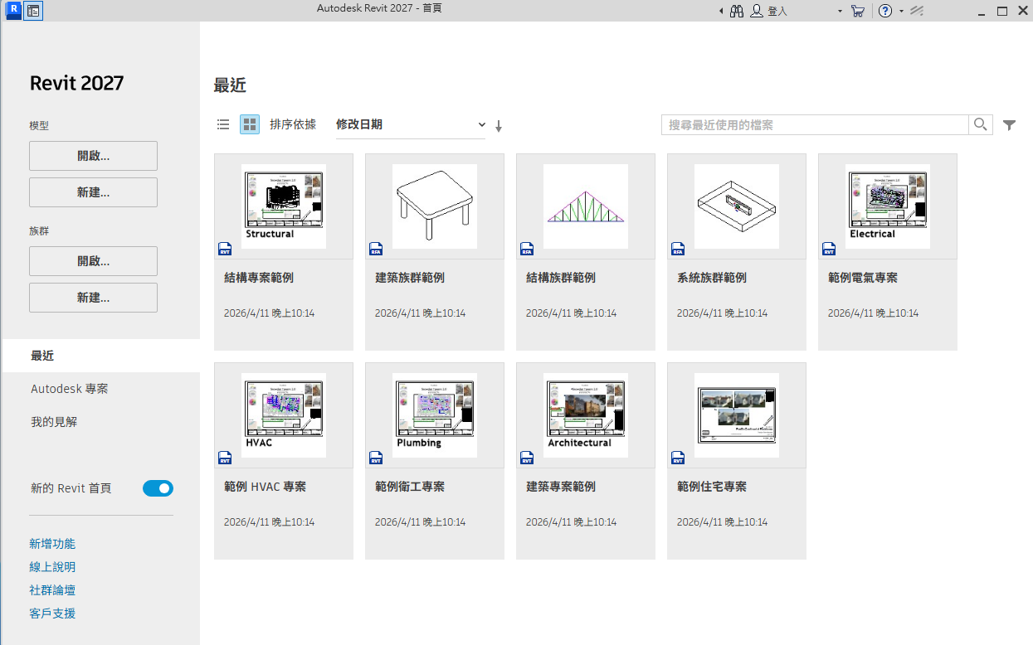
Task: Click the sort direction down arrow
Action: [x=499, y=126]
